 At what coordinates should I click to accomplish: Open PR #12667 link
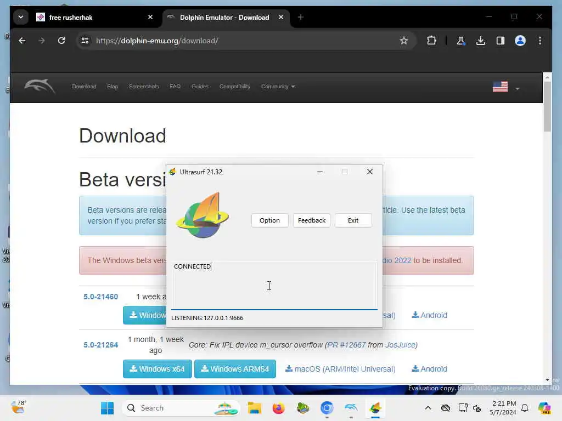347,345
